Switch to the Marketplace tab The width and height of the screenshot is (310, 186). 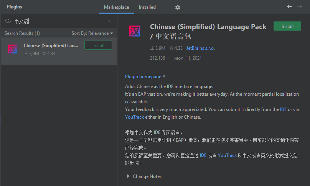click(117, 7)
